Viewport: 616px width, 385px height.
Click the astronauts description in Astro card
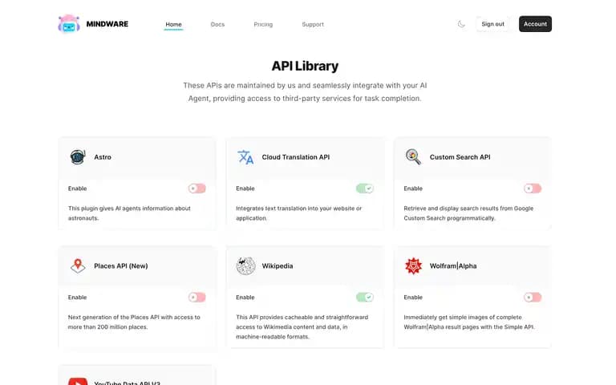(129, 213)
